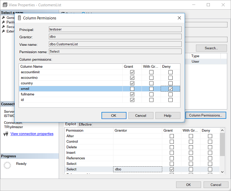This screenshot has width=231, height=191.
Task: Close the Column Permissions dialog
Action: click(x=179, y=18)
